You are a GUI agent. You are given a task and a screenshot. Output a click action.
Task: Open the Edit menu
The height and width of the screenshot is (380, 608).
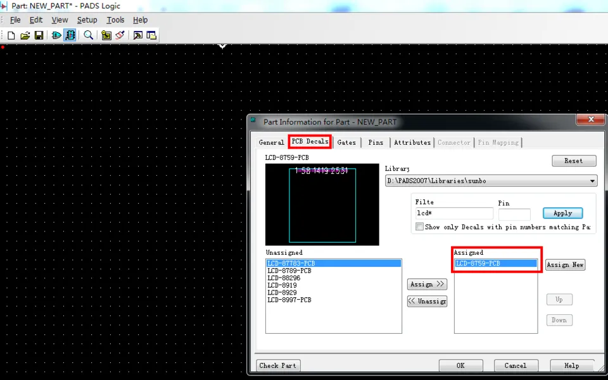coord(36,20)
